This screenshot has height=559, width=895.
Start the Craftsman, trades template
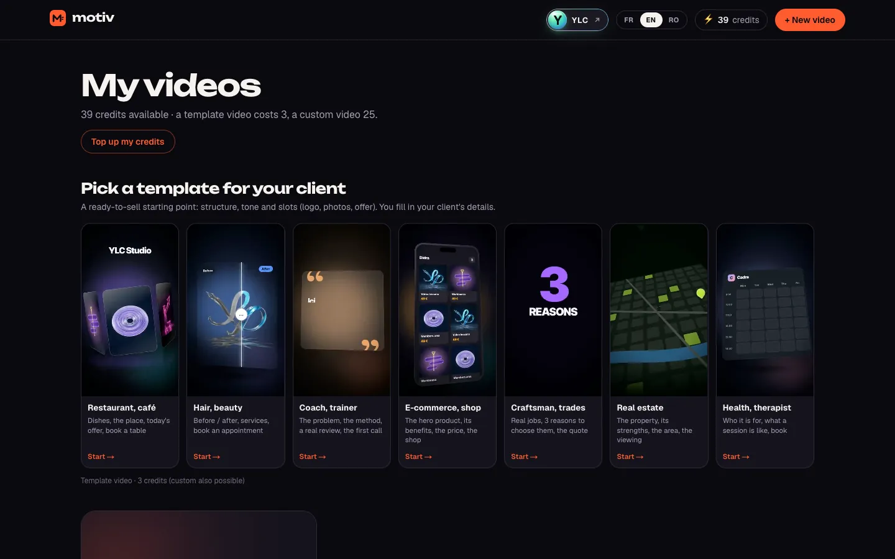[524, 457]
